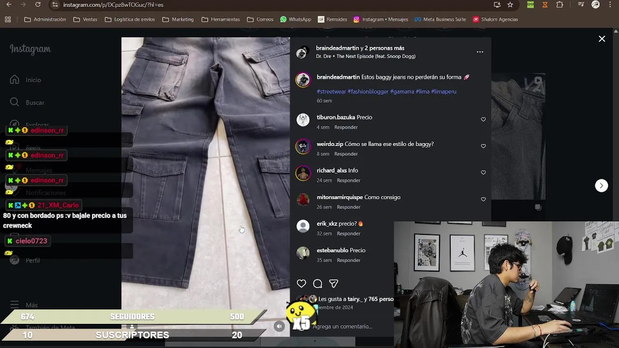Open Meta Business Suite bookmark
This screenshot has width=619, height=348.
[x=440, y=19]
